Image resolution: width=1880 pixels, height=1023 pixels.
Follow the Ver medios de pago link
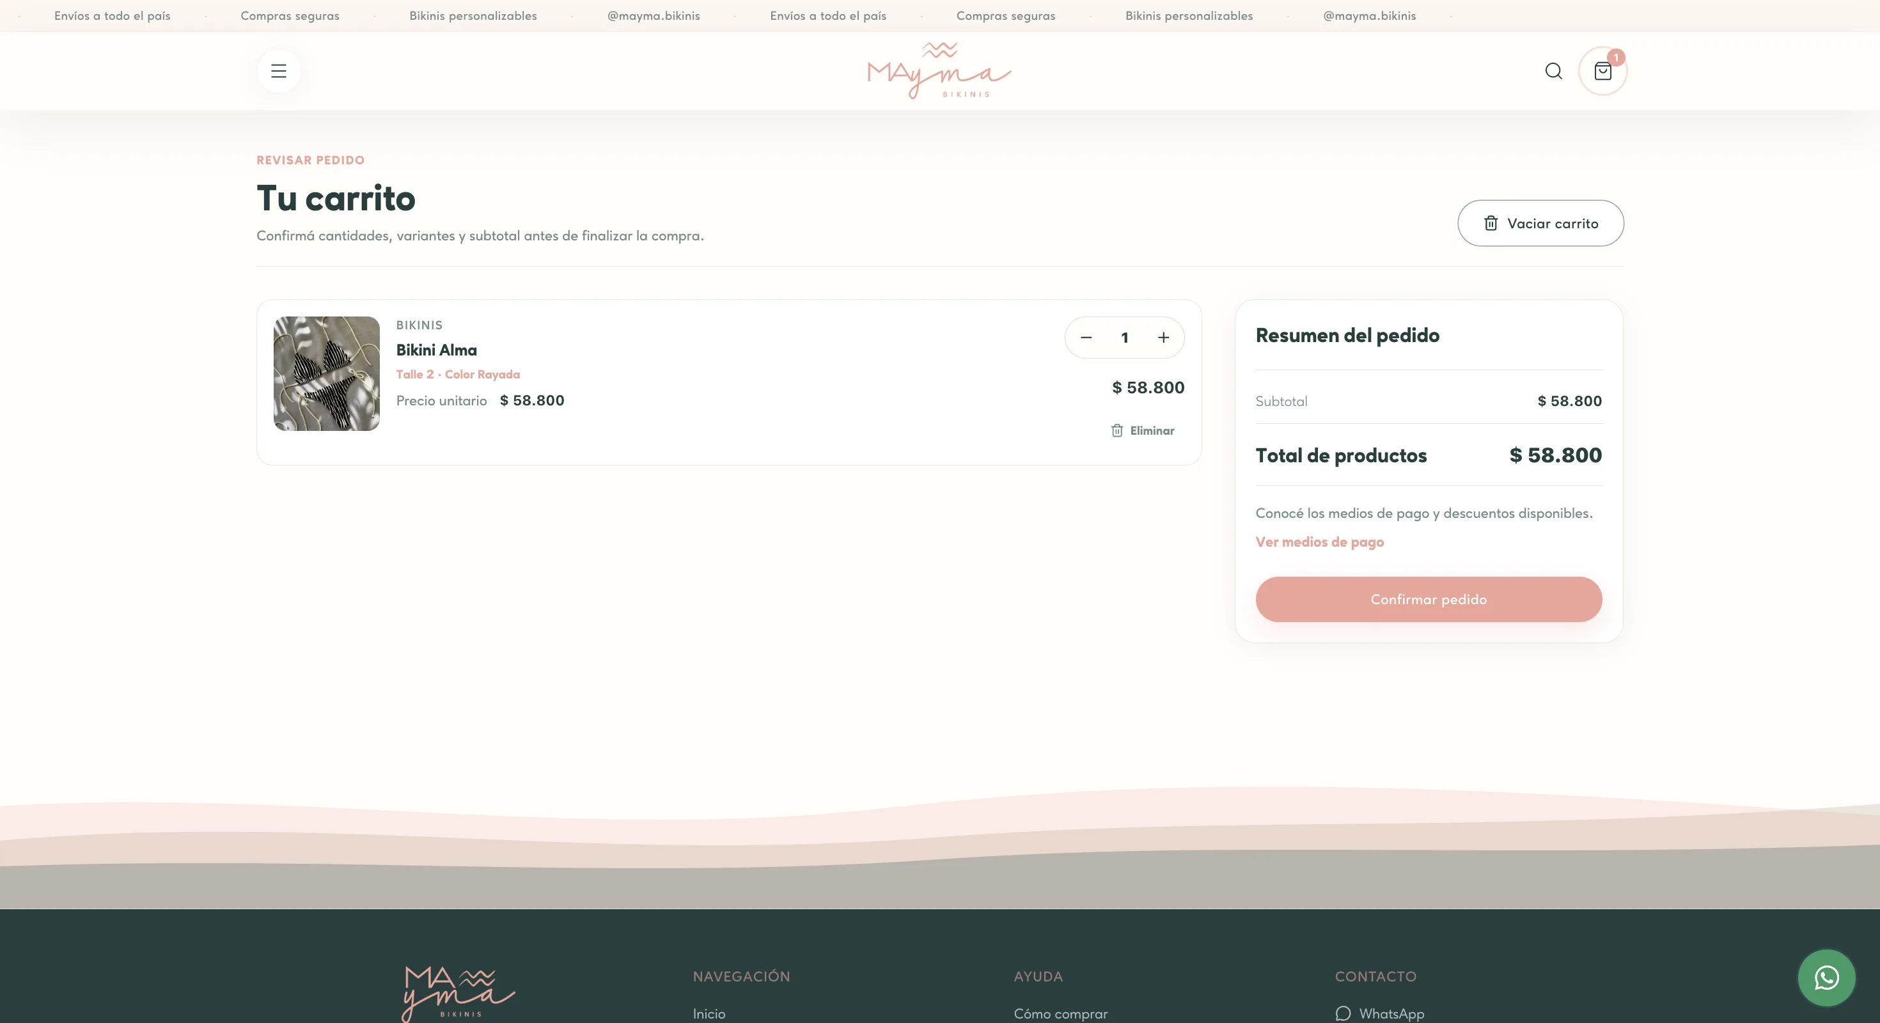click(x=1319, y=542)
